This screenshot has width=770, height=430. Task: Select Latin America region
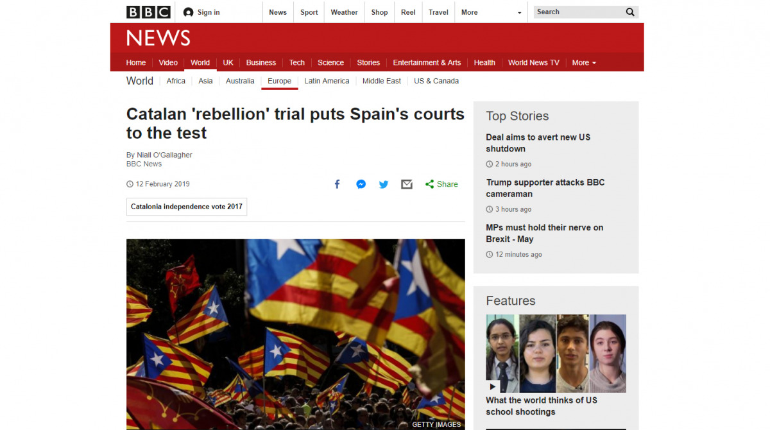[x=327, y=81]
